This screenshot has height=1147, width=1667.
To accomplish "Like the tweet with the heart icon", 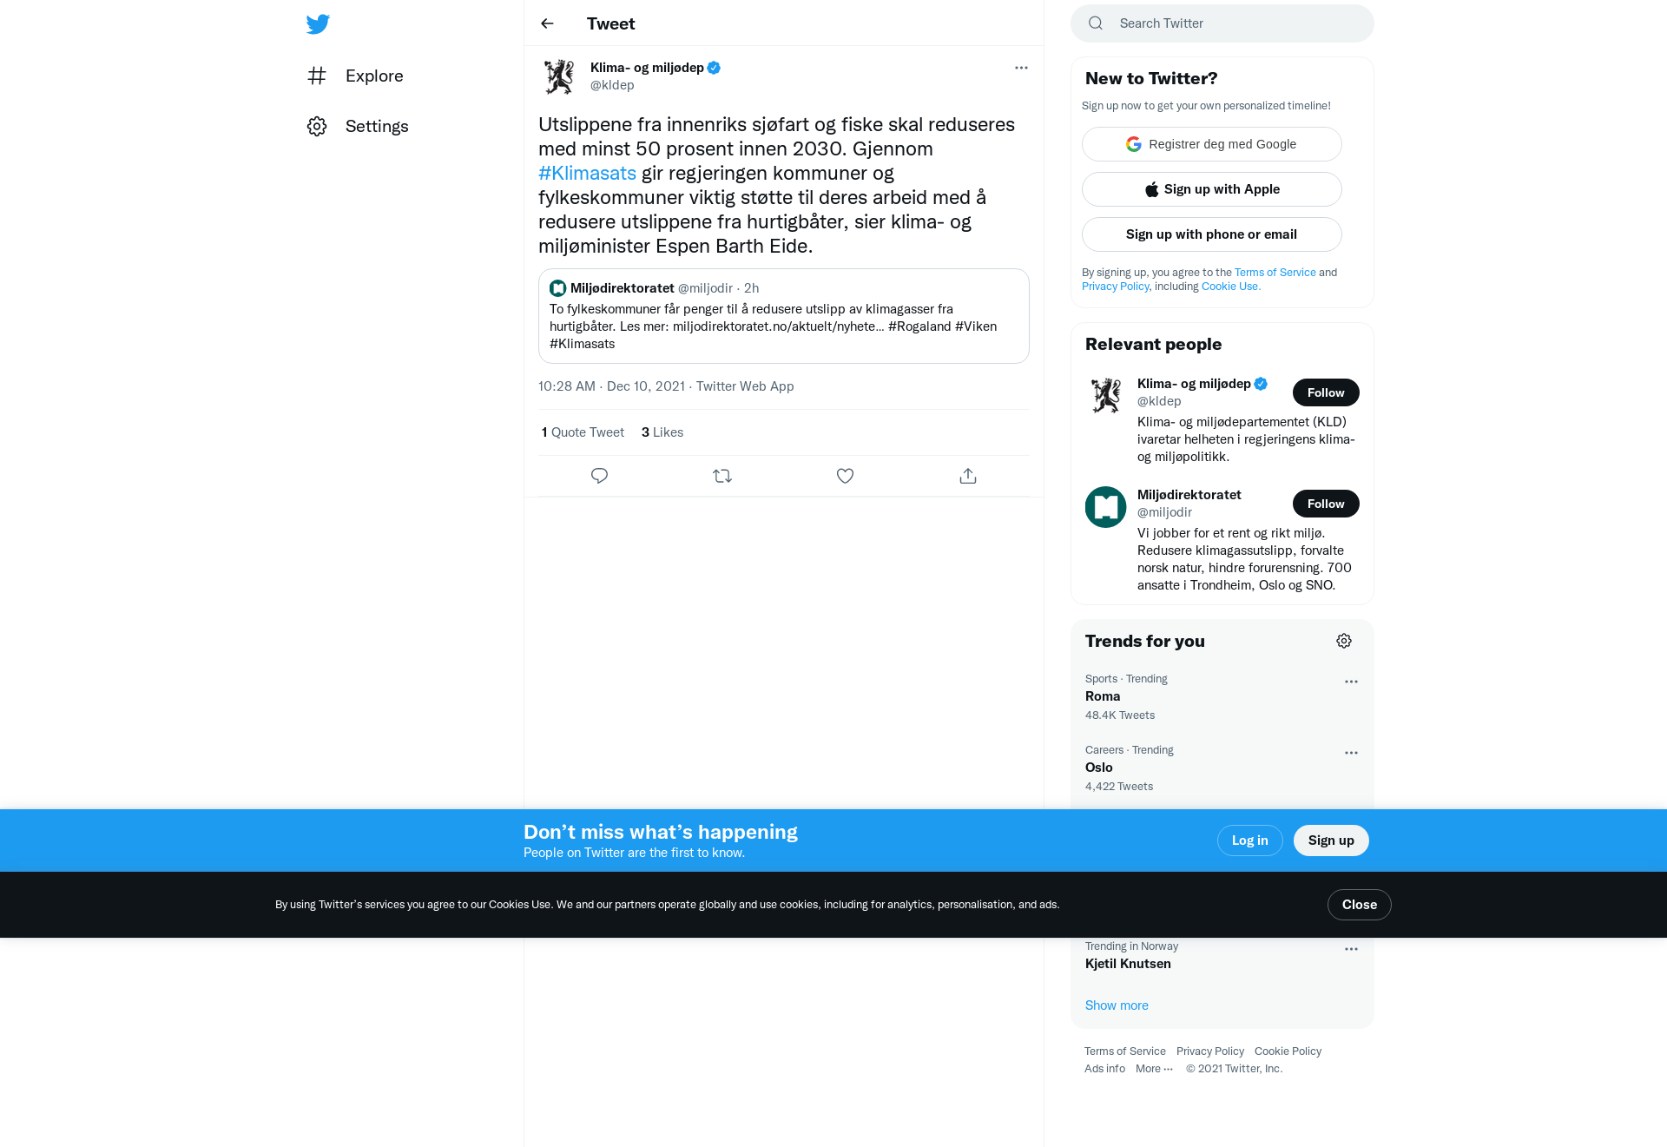I will point(845,476).
